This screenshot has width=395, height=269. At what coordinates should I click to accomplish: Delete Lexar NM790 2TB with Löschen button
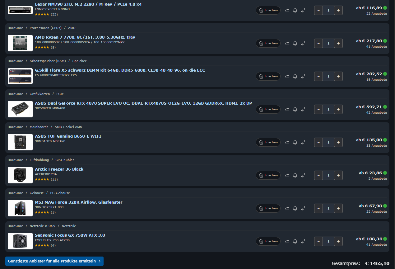tap(268, 10)
